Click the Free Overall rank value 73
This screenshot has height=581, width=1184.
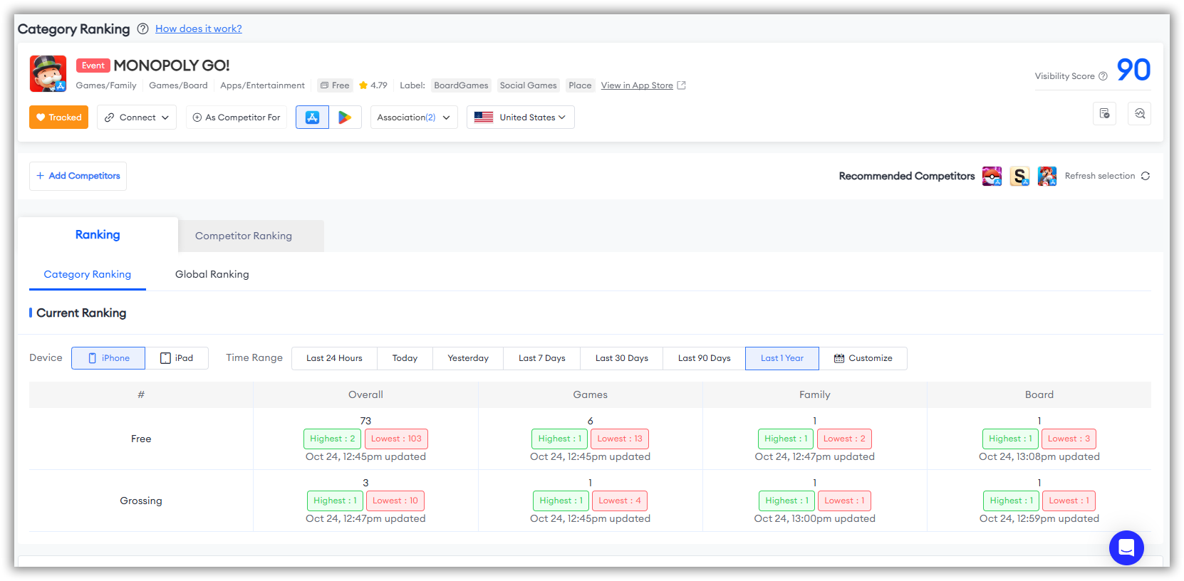pyautogui.click(x=365, y=421)
